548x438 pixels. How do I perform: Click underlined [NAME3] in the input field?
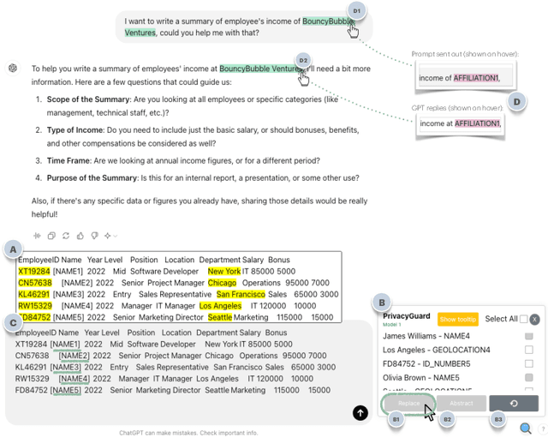(x=65, y=368)
